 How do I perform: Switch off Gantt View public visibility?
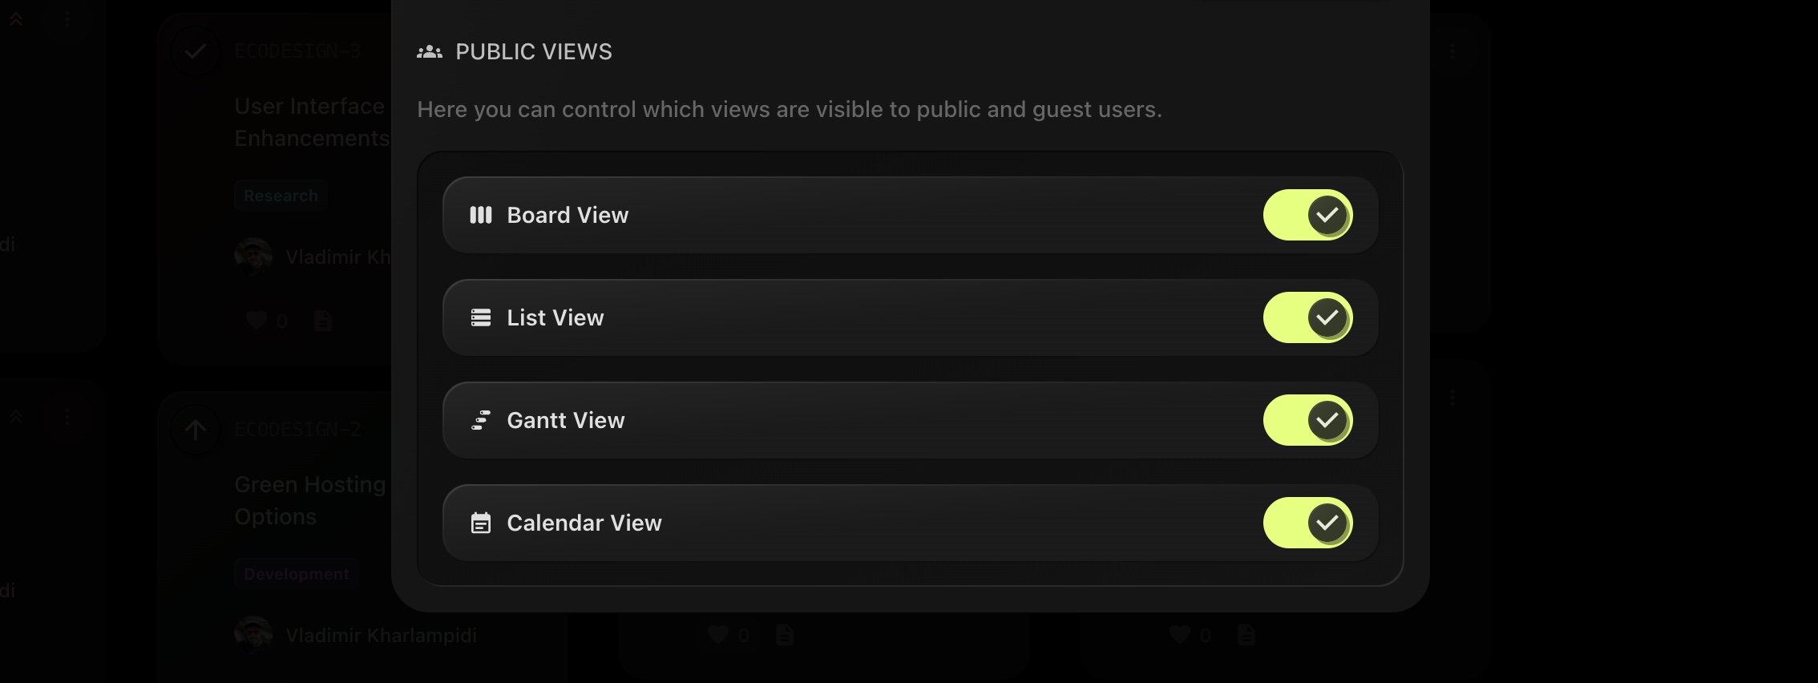click(1307, 420)
